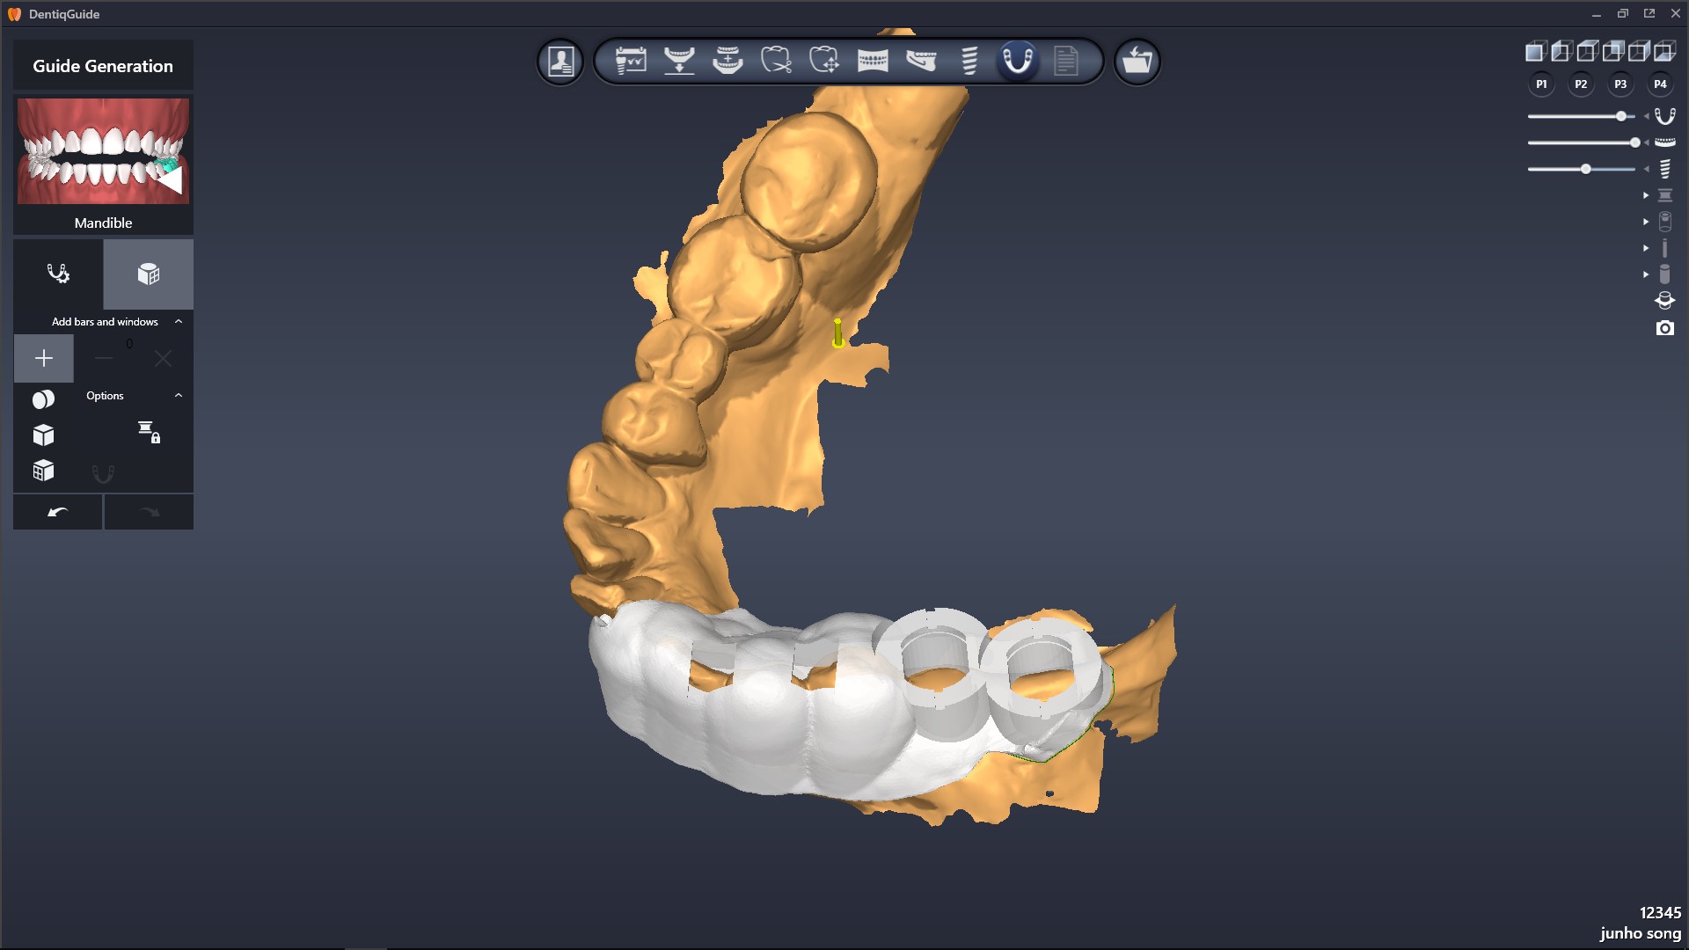Viewport: 1689px width, 950px height.
Task: Open the report document step
Action: [x=1066, y=61]
